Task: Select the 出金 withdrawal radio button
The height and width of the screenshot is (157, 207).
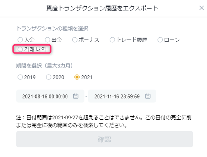Action: click(47, 40)
